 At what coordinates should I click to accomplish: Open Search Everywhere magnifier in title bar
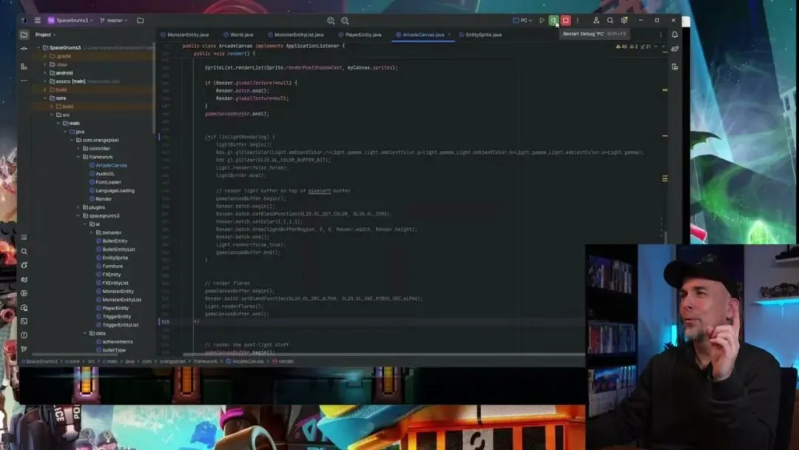point(610,21)
